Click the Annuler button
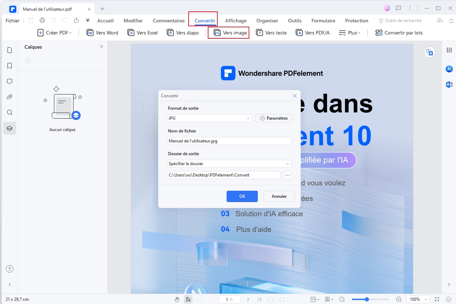This screenshot has height=304, width=456. [279, 196]
